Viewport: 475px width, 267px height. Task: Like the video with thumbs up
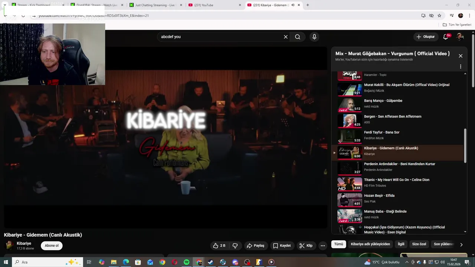[219, 245]
